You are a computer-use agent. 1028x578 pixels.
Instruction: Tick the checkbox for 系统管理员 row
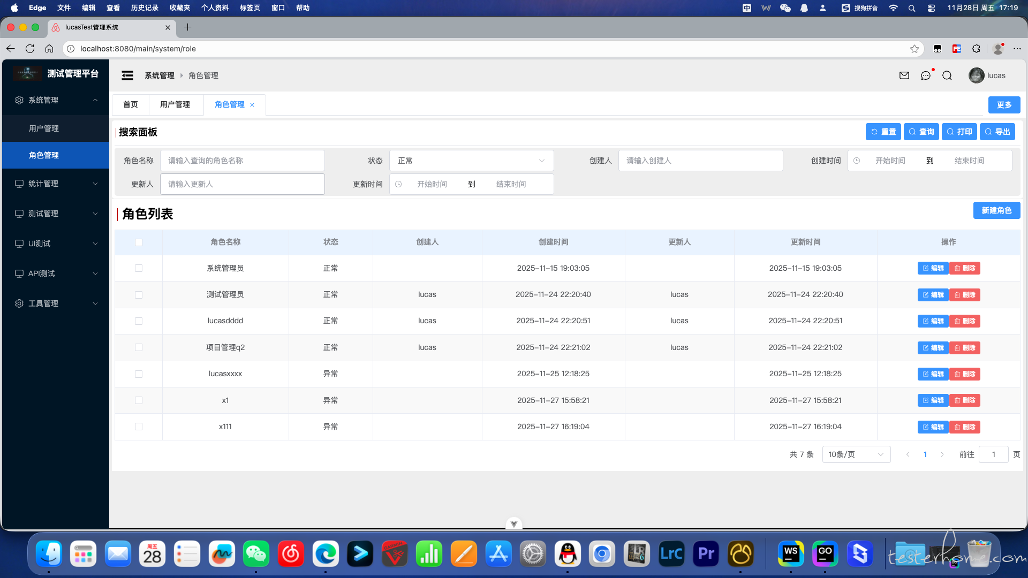click(139, 268)
